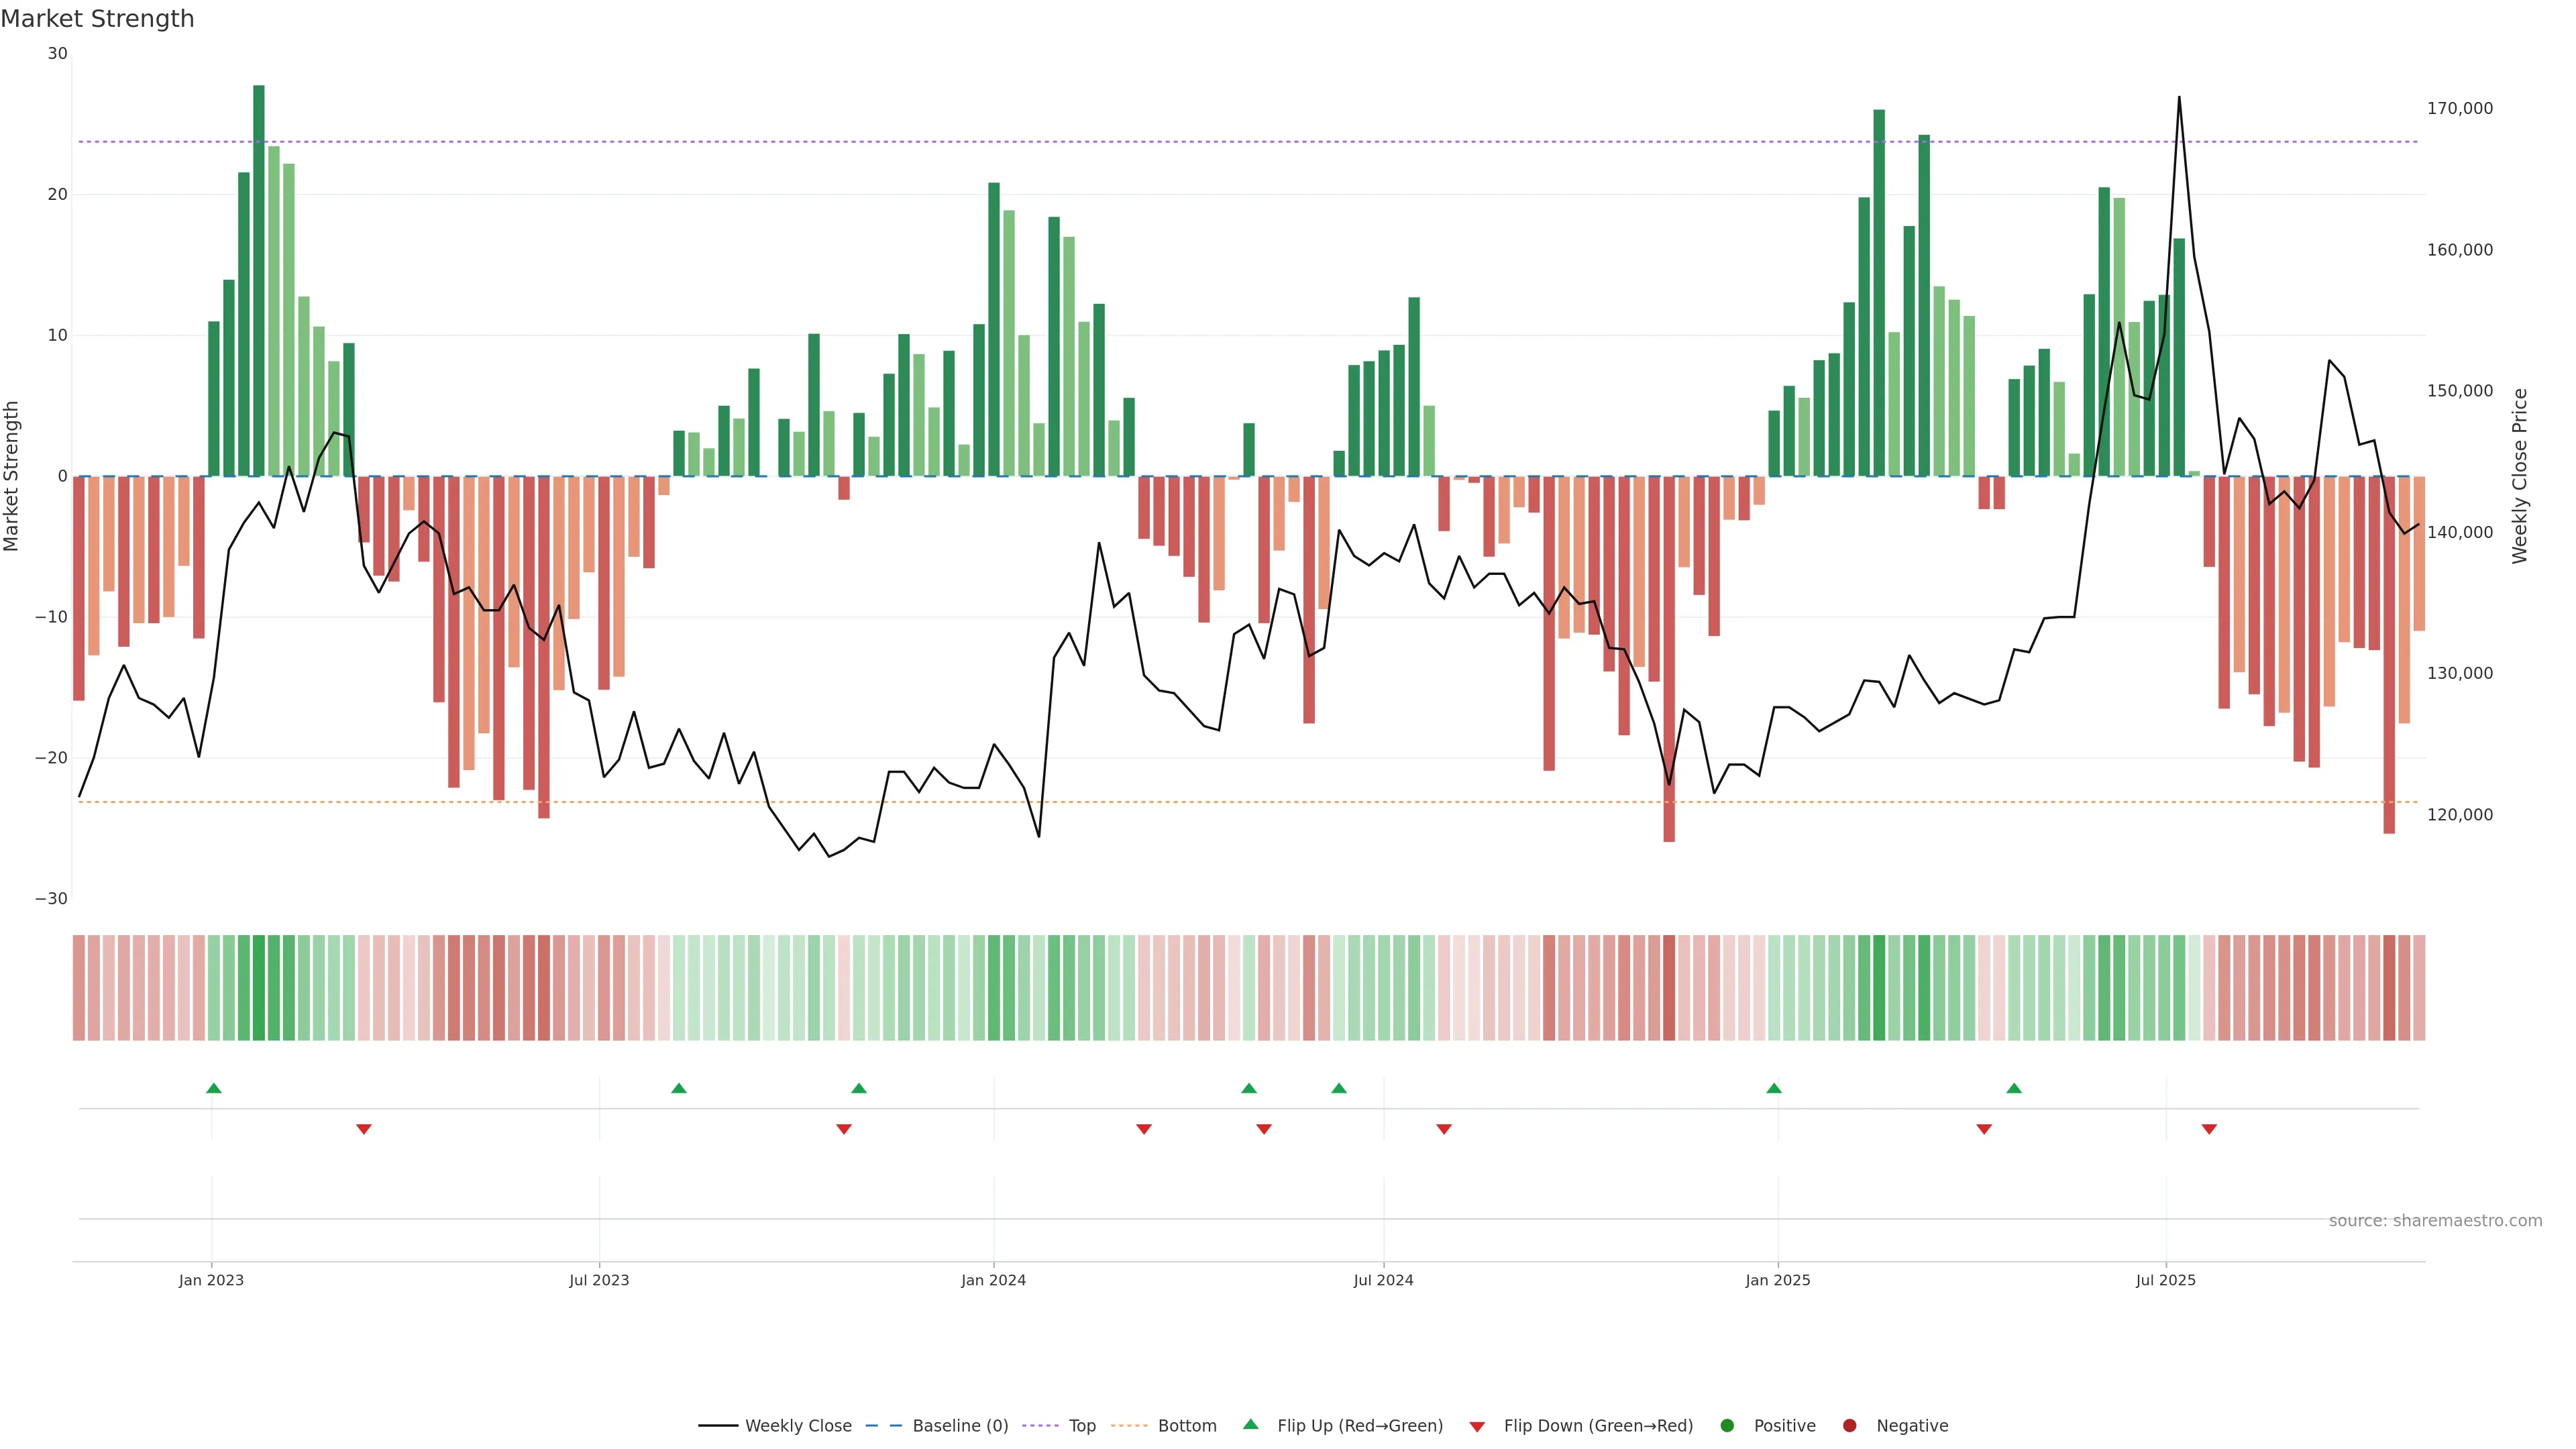Click the first green flip-up marker near Jan 2023
2576x1449 pixels.
pos(213,1088)
